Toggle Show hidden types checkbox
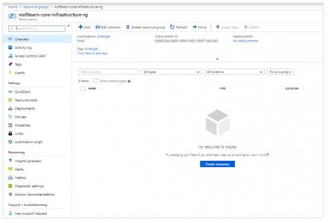The width and height of the screenshot is (328, 223). click(x=96, y=81)
